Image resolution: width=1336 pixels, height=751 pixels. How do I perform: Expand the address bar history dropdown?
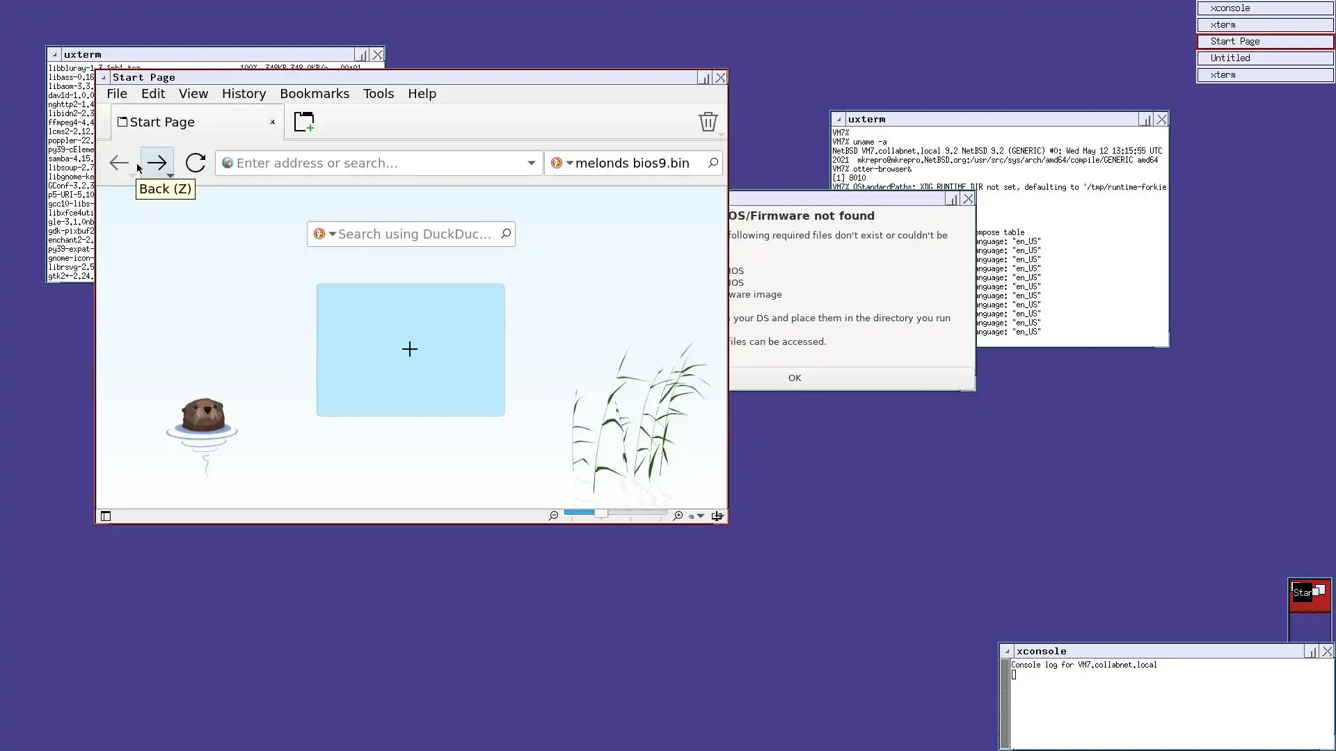click(531, 163)
